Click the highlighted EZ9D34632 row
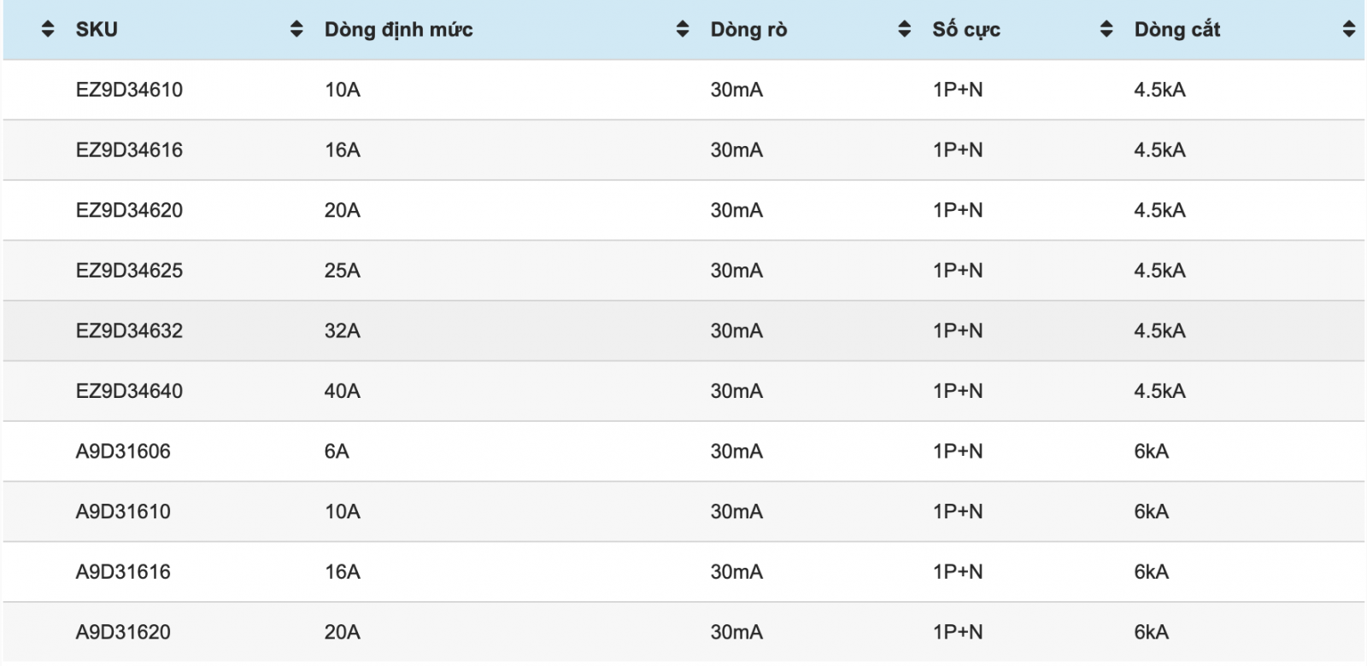Image resolution: width=1367 pixels, height=666 pixels. click(683, 331)
